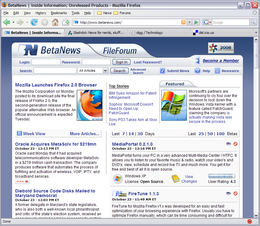Click the MediaPortal user rating bar
The height and width of the screenshot is (226, 260).
pos(221,176)
